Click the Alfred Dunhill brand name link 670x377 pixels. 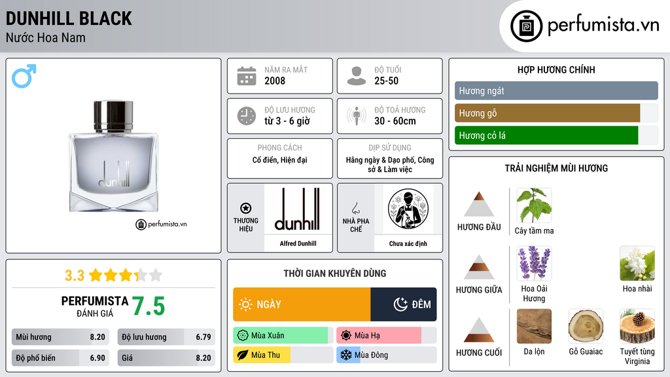click(x=298, y=243)
